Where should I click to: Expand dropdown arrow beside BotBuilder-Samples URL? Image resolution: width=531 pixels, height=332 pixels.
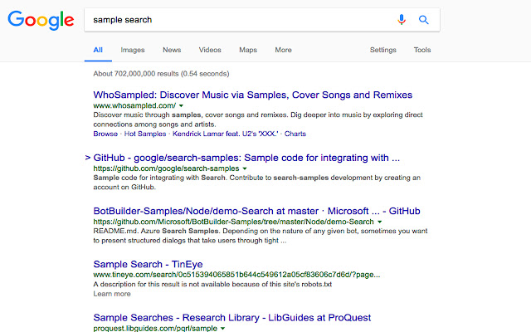(x=380, y=222)
